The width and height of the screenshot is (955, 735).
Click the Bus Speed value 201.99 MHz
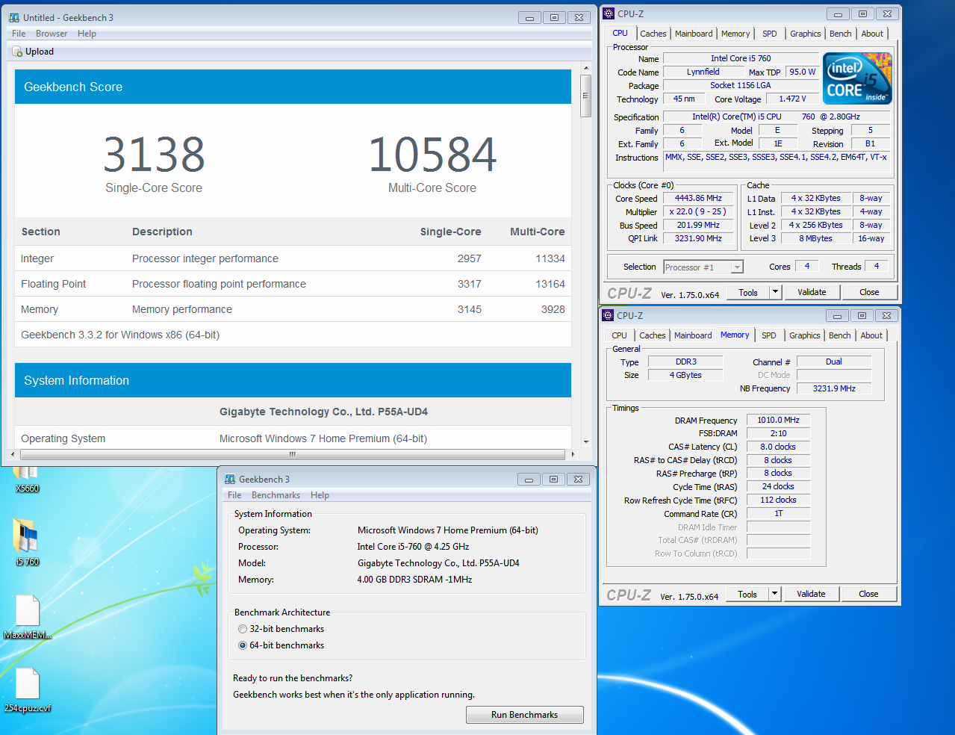(x=698, y=225)
